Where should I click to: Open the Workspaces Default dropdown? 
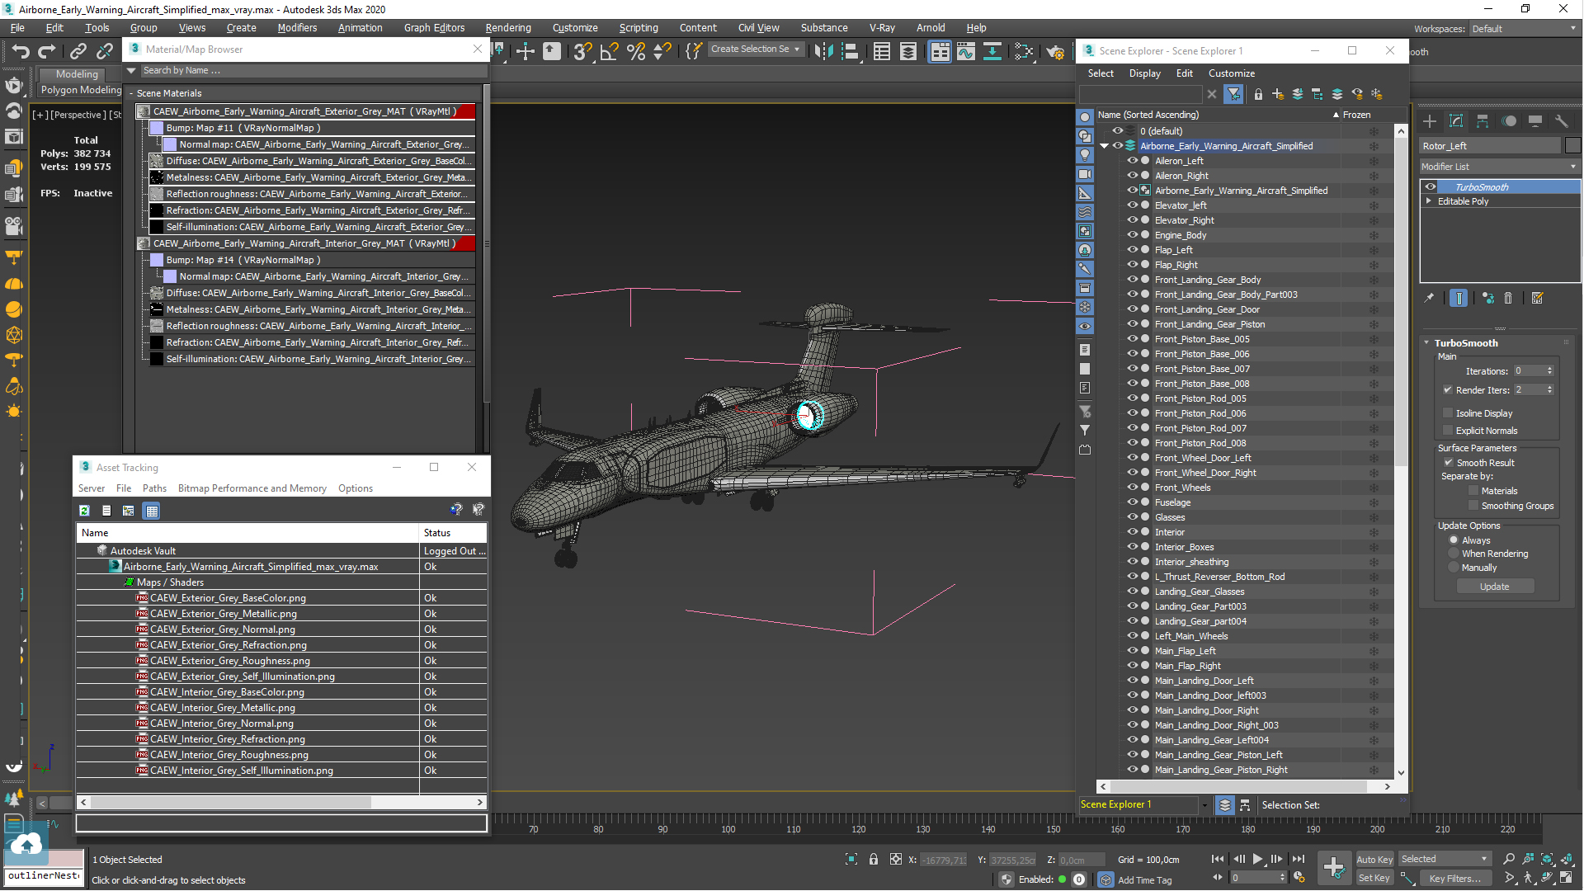[1524, 29]
